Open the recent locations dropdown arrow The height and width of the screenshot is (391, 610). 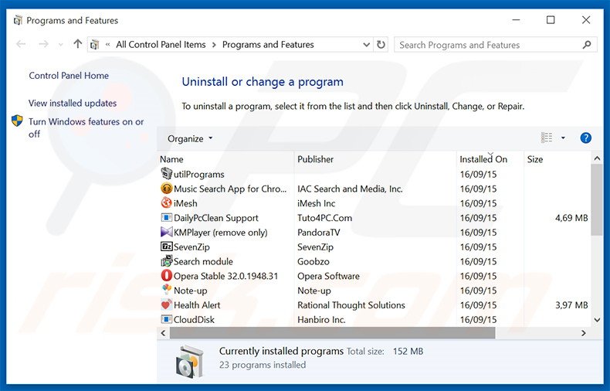tap(60, 45)
